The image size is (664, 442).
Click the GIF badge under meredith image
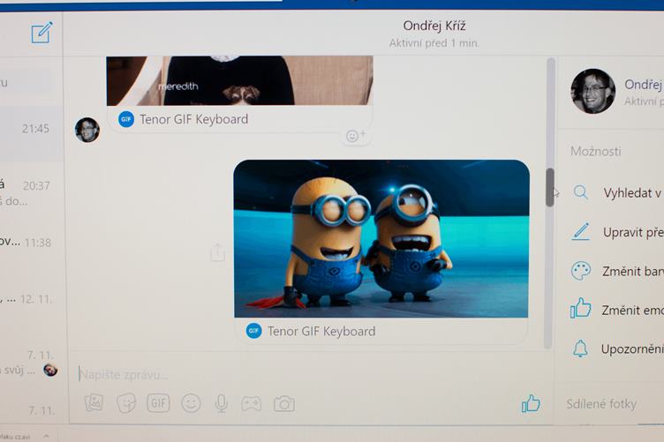click(x=126, y=119)
